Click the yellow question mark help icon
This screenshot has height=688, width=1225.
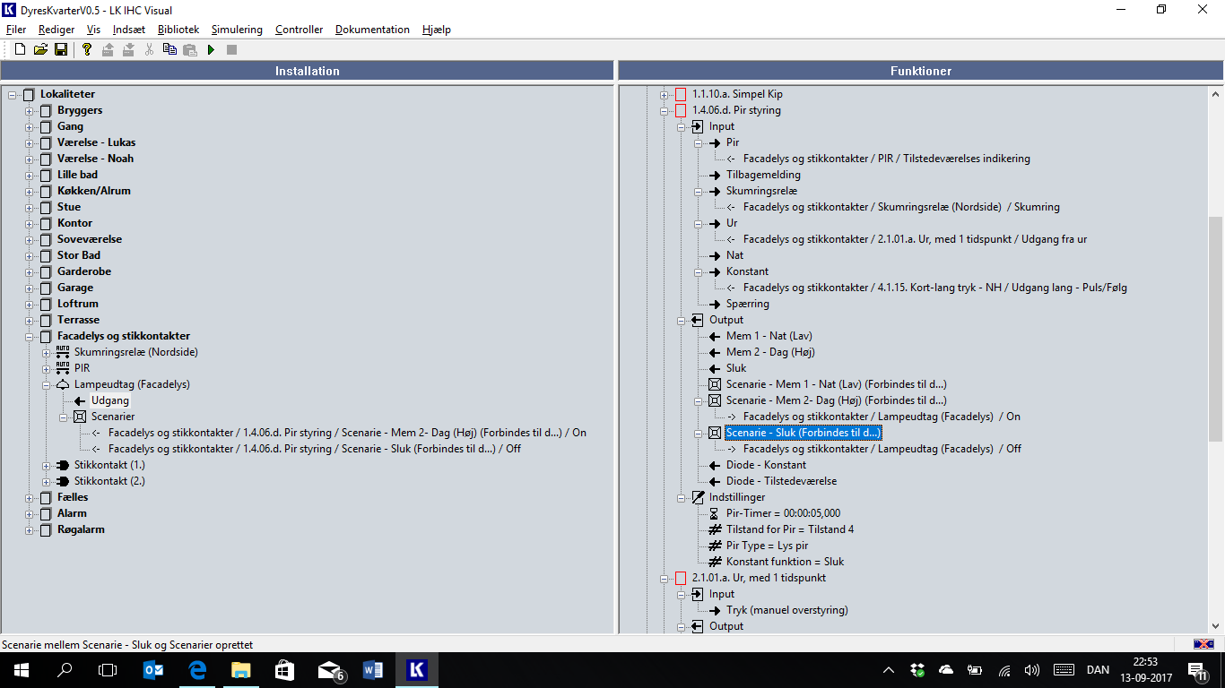tap(87, 49)
